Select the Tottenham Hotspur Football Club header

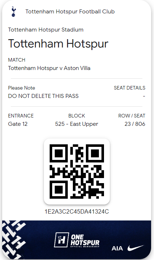[70, 12]
